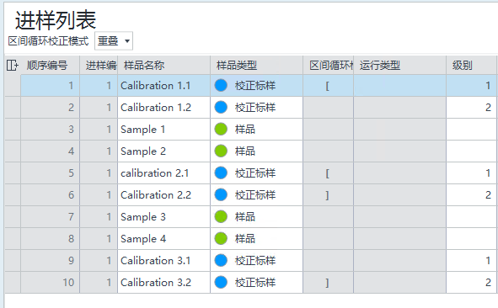Open the column chooser icon in table header
This screenshot has height=308, width=498.
(x=13, y=66)
